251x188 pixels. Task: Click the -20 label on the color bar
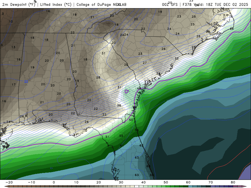(x=9, y=182)
